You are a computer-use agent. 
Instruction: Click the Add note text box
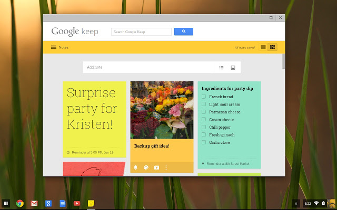147,67
